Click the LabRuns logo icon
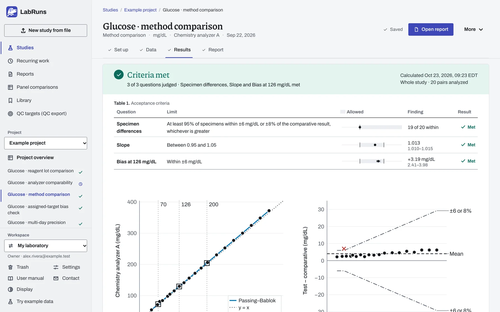Image resolution: width=500 pixels, height=312 pixels. (x=12, y=12)
